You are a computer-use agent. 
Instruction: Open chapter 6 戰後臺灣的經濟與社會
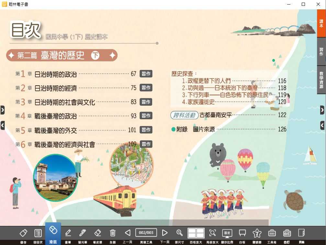pos(65,144)
